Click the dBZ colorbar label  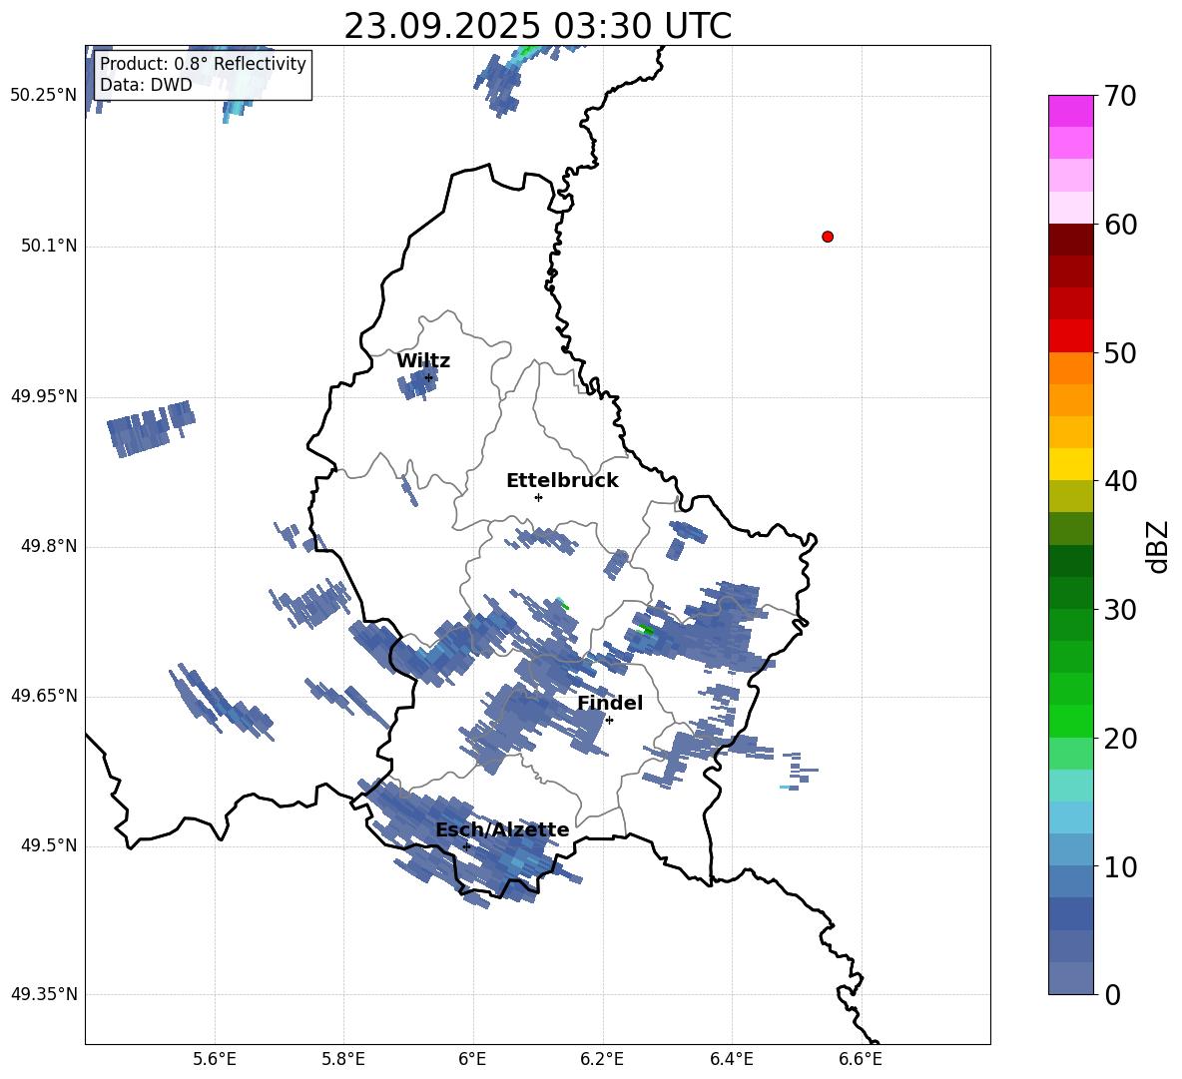pyautogui.click(x=1156, y=546)
